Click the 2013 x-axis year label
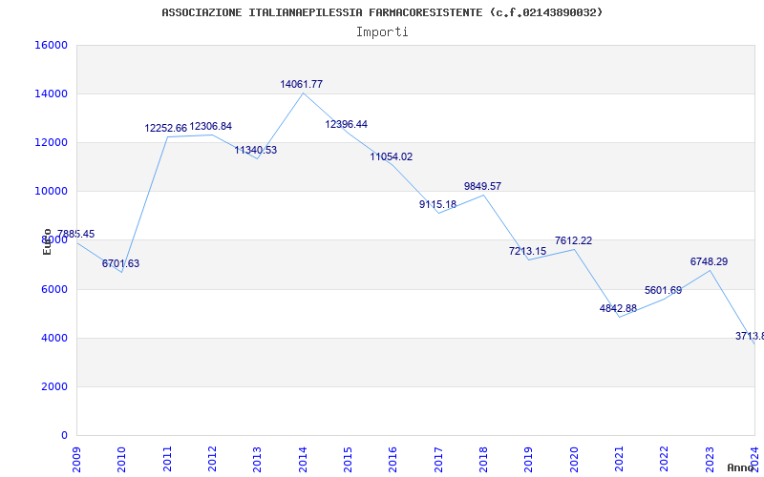The height and width of the screenshot is (477, 764). click(x=257, y=460)
